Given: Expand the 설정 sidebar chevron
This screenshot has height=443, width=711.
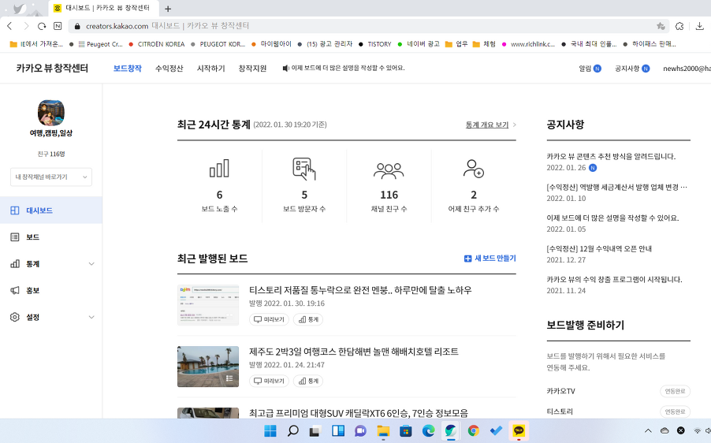Looking at the screenshot, I should (91, 317).
